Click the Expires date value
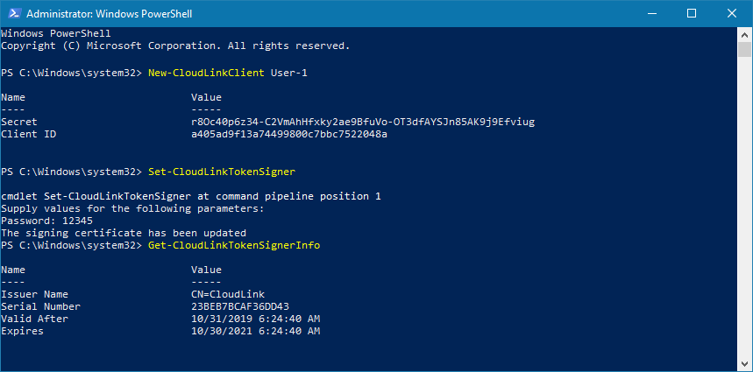The image size is (753, 372). pyautogui.click(x=255, y=331)
